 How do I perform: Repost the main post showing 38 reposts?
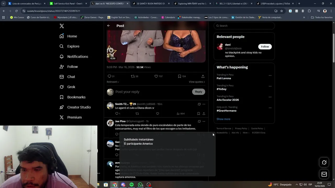coord(135,76)
